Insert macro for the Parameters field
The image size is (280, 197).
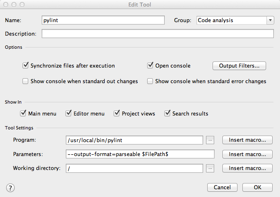pos(247,154)
